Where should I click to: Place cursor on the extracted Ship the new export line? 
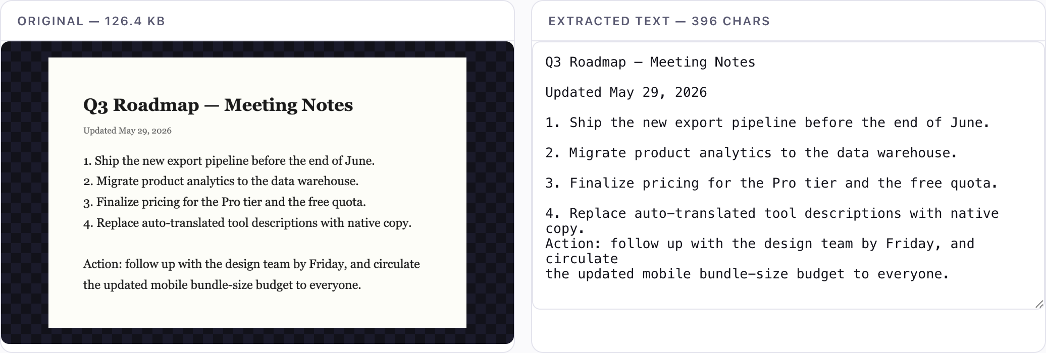click(767, 123)
